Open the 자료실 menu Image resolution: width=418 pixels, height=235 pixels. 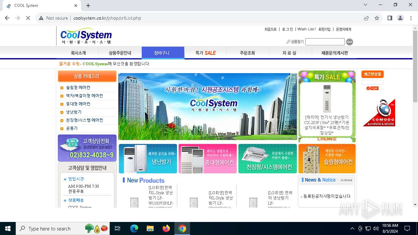pos(289,53)
